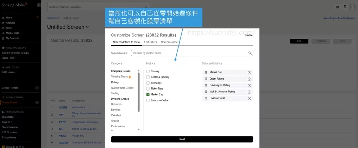358x148 pixels.
Task: Tick the Country checkbox
Action: point(148,71)
